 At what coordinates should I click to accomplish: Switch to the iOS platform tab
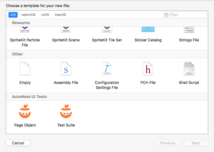click(13, 15)
